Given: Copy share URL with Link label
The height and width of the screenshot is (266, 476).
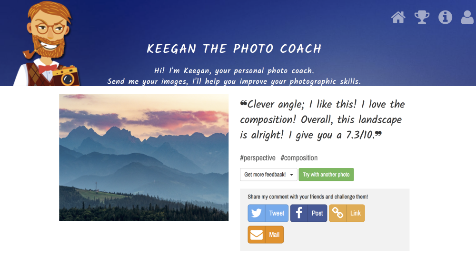Looking at the screenshot, I should tap(356, 213).
